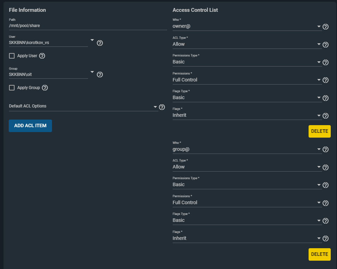
Task: Expand the Default ACL Options dropdown
Action: [84, 106]
